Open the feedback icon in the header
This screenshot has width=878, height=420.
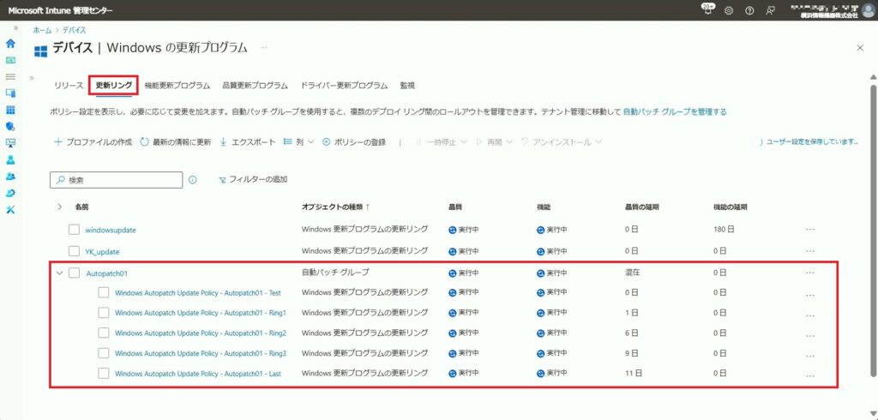point(771,10)
